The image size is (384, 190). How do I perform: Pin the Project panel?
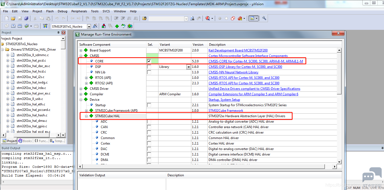tap(58, 33)
